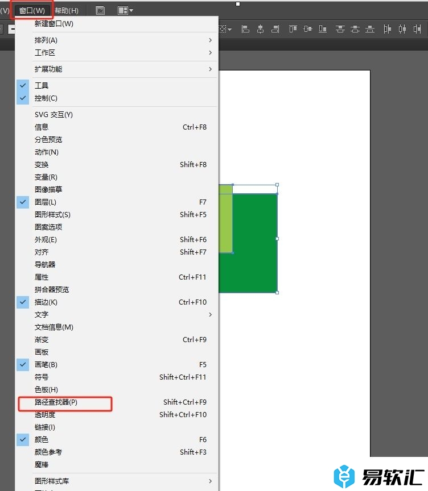This screenshot has height=491, width=428.
Task: Open the 外观(E) panel
Action: pyautogui.click(x=117, y=240)
